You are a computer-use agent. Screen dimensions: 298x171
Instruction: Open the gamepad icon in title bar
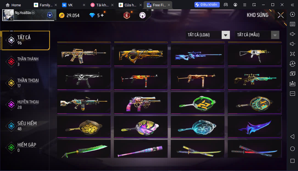[x=226, y=5]
